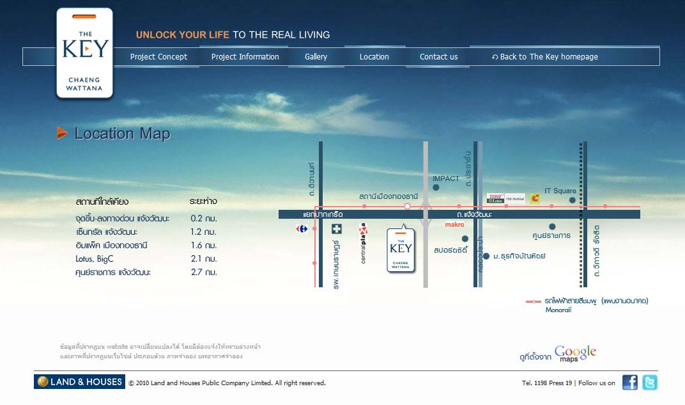The image size is (685, 405).
Task: Click The Key Chaeng Wattana logo
Action: click(x=84, y=53)
